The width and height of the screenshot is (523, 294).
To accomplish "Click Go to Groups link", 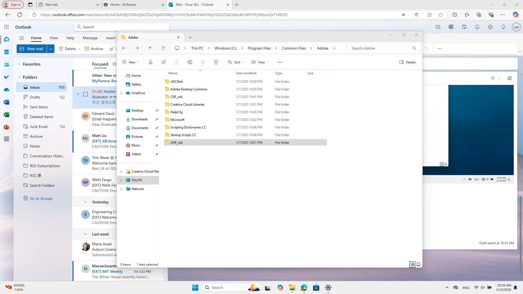I will (x=41, y=198).
